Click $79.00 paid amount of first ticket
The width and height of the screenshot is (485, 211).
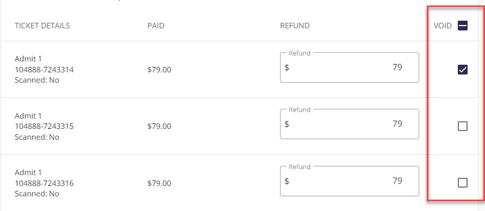[x=159, y=70]
